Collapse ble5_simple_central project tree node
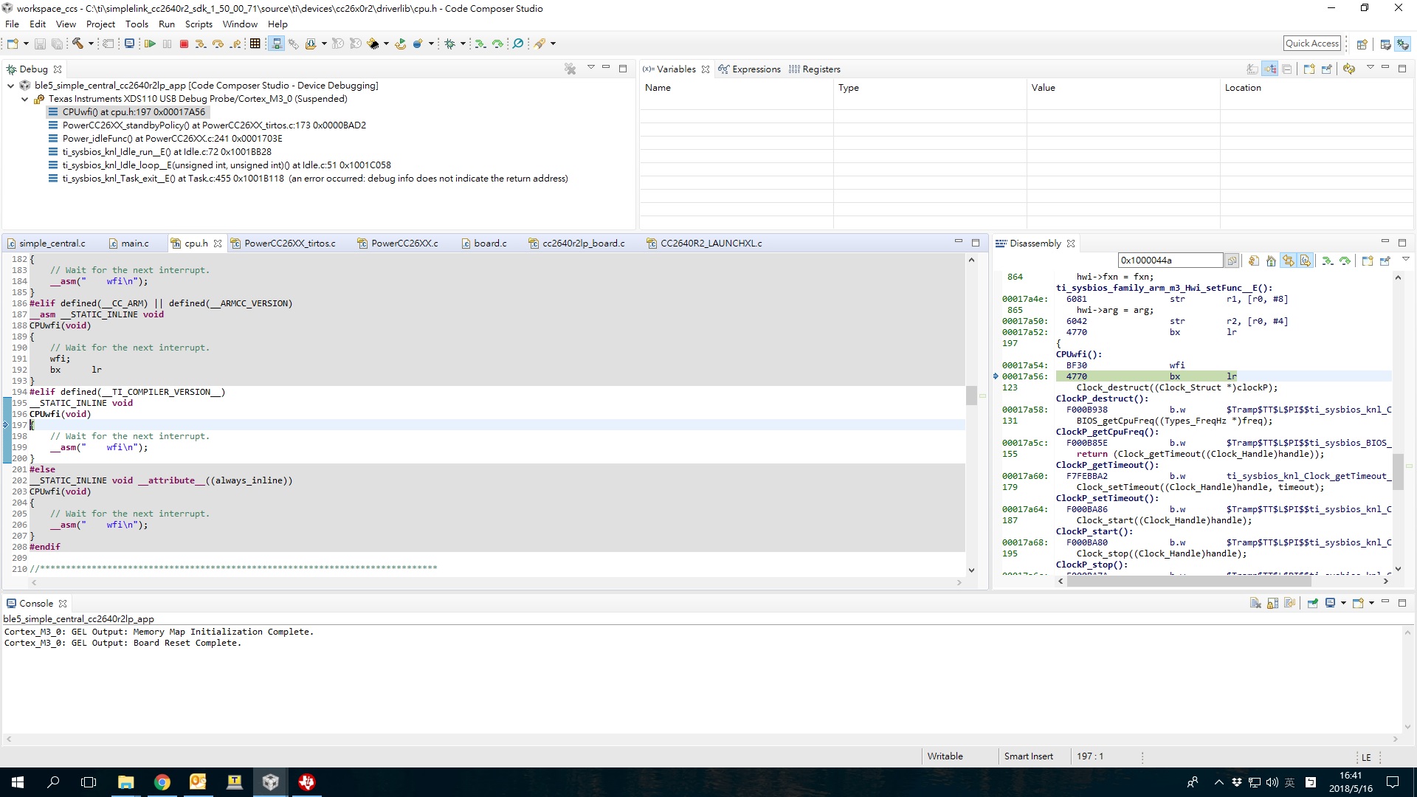The image size is (1417, 797). coord(11,86)
